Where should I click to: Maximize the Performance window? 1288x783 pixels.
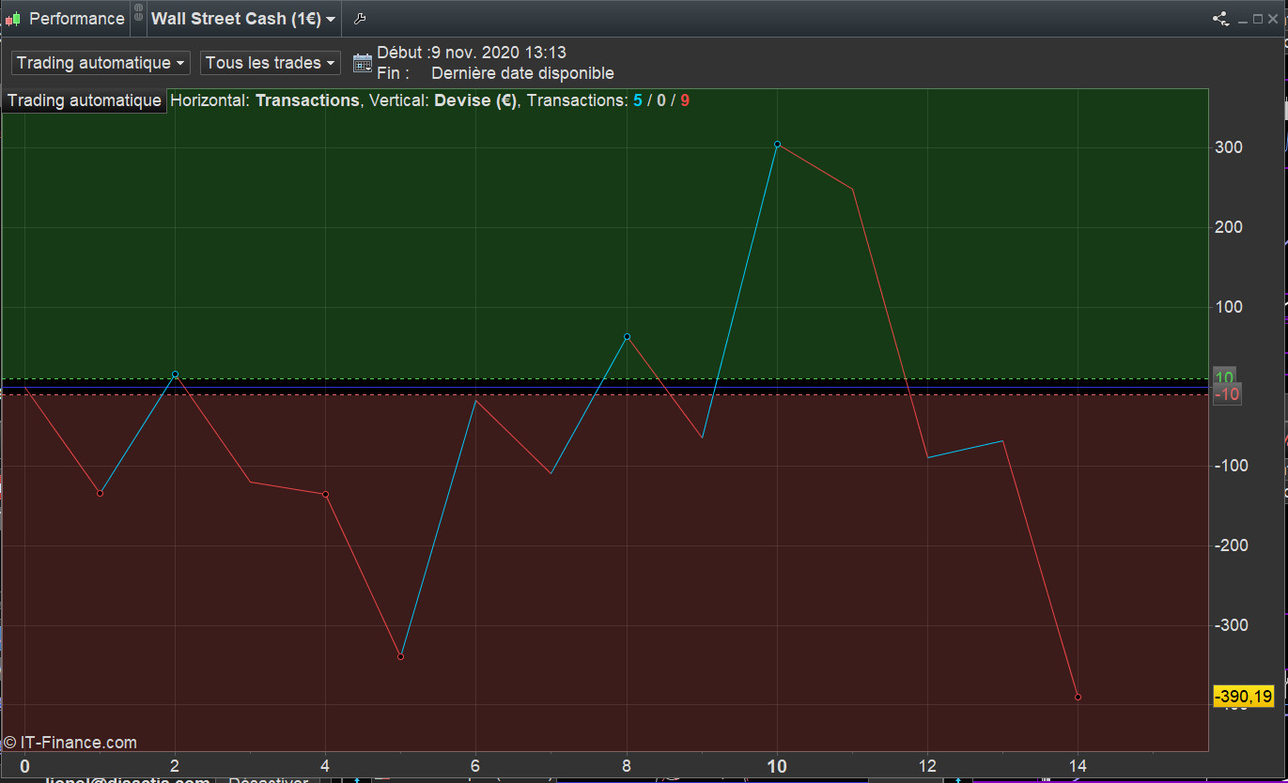click(1258, 19)
